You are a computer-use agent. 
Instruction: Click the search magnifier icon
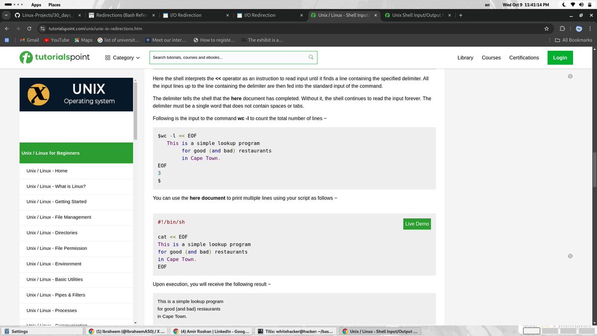[x=310, y=57]
